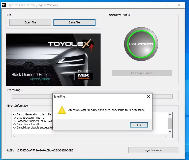Close the ToyoLex main window
The image size is (189, 160).
pos(179,5)
